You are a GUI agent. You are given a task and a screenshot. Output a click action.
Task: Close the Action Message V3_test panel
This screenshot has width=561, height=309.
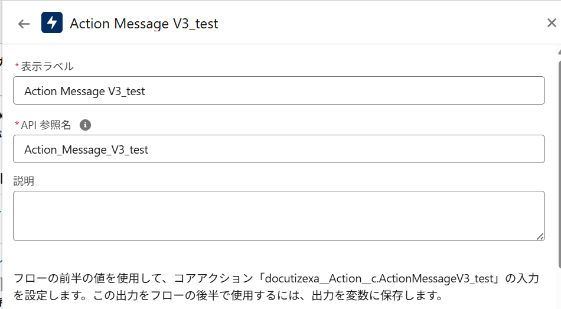click(551, 24)
